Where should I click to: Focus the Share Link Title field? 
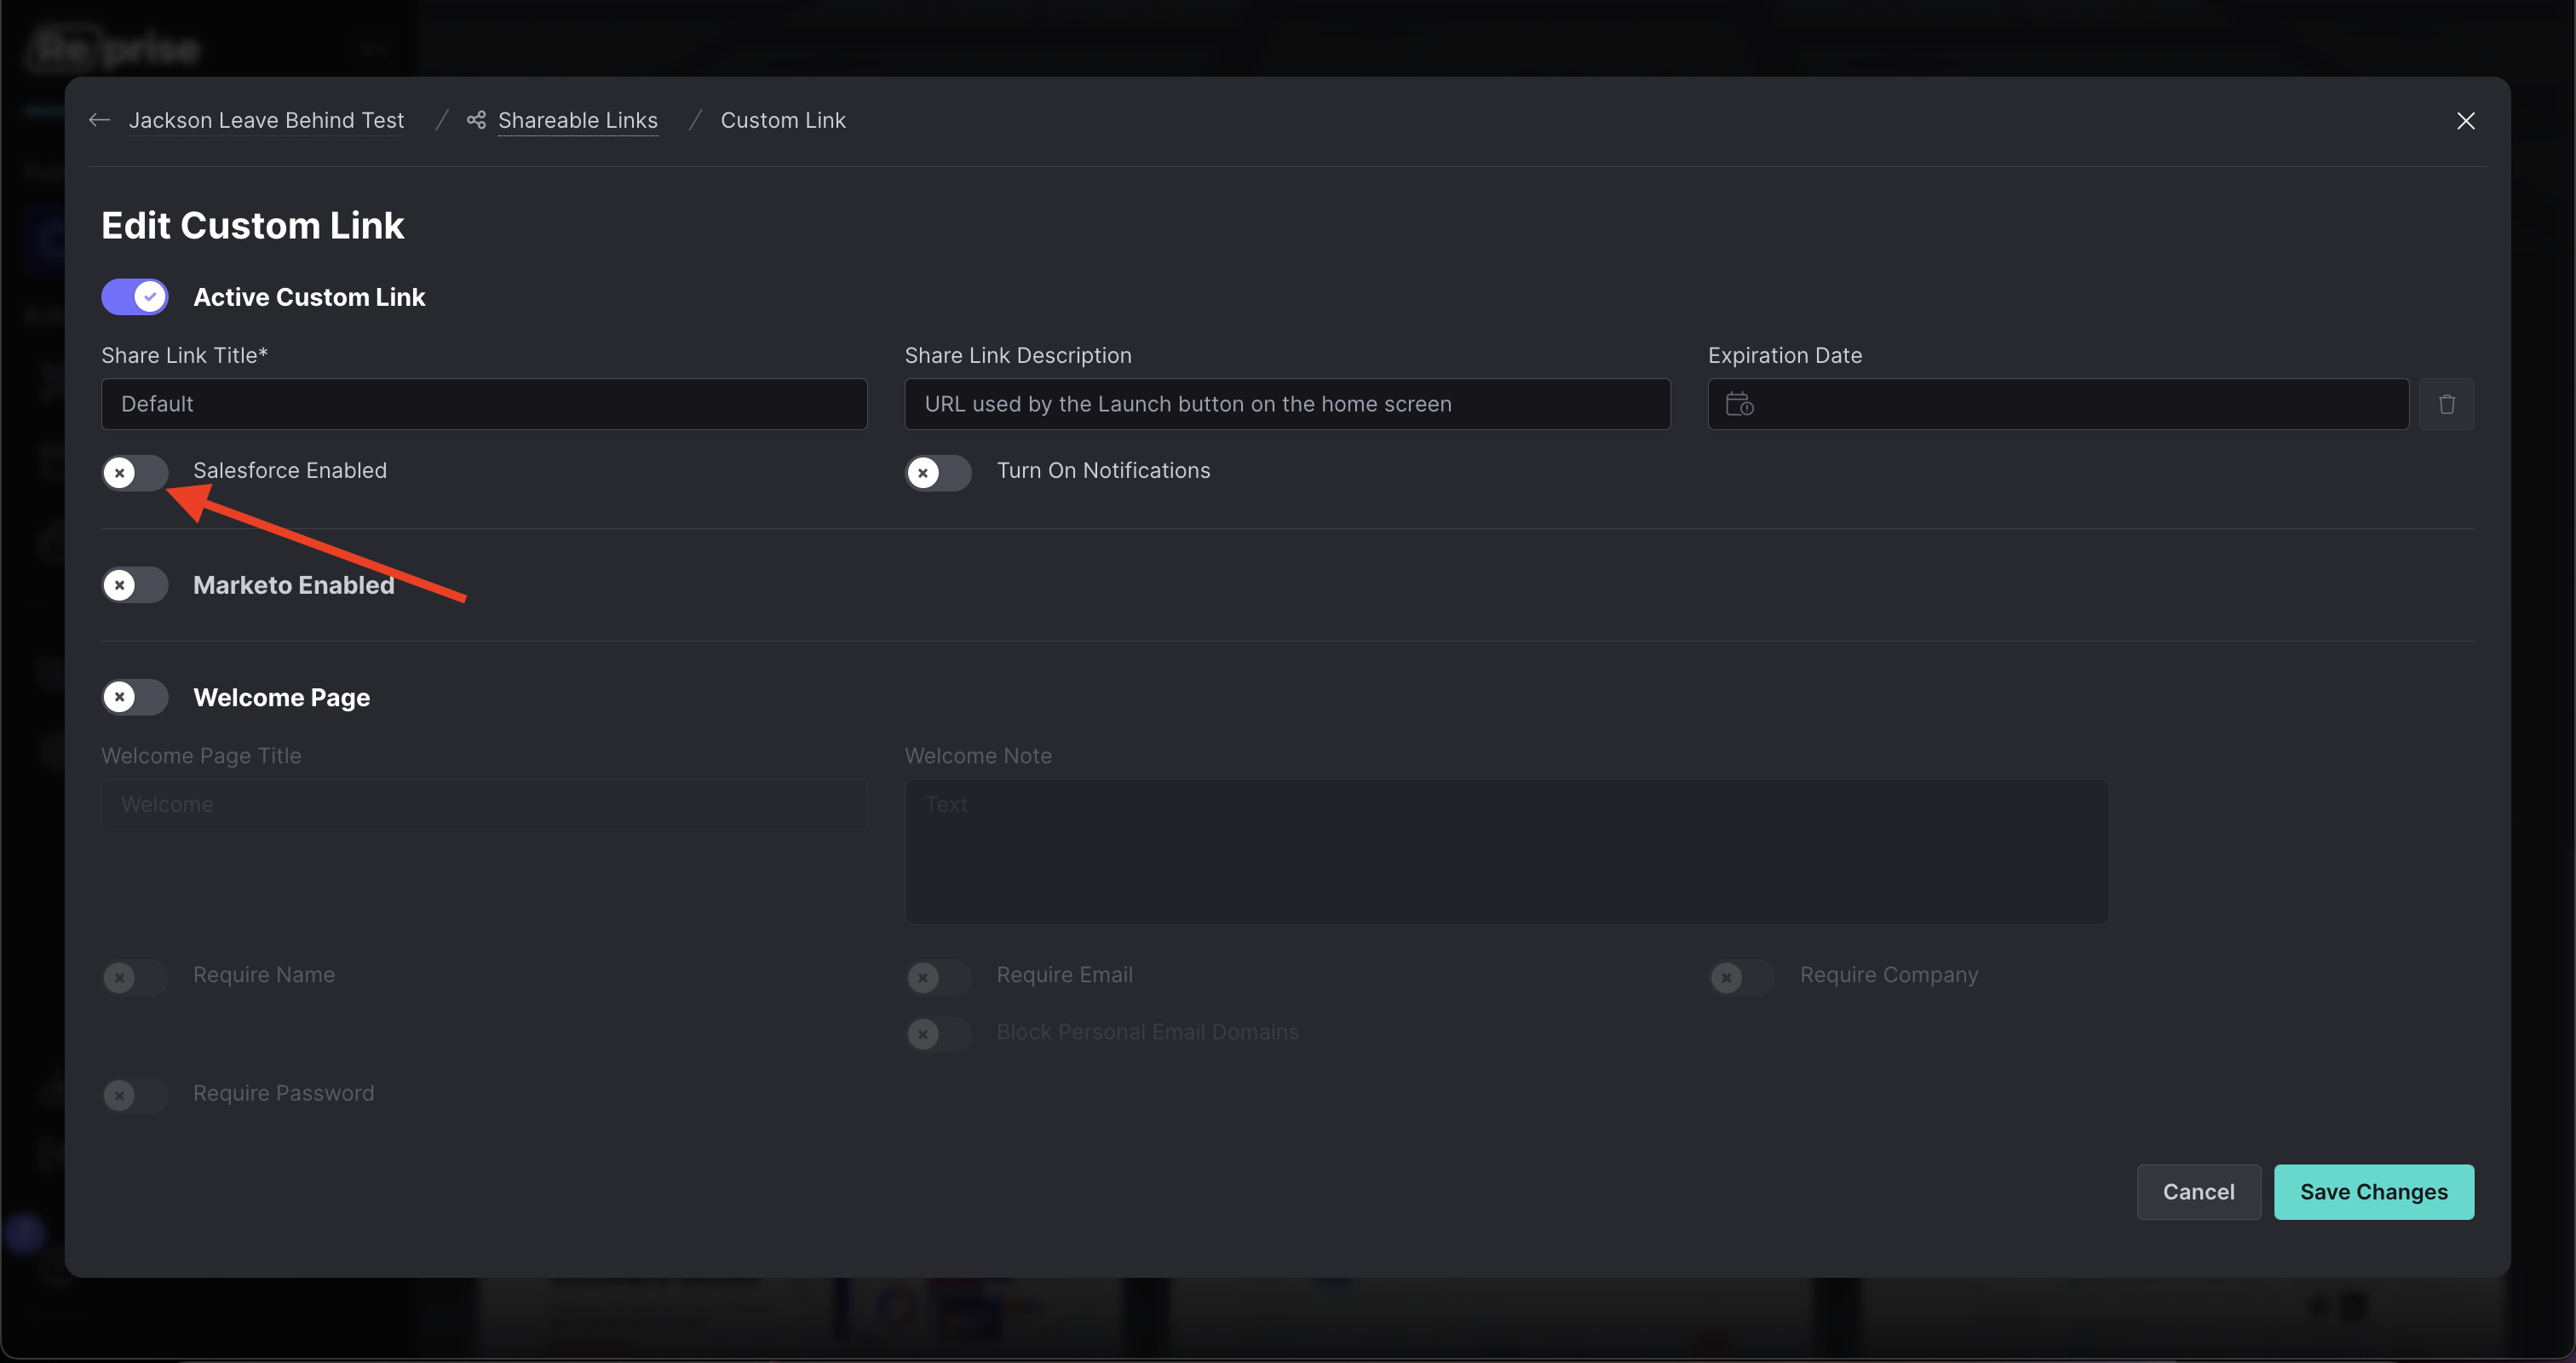point(484,404)
